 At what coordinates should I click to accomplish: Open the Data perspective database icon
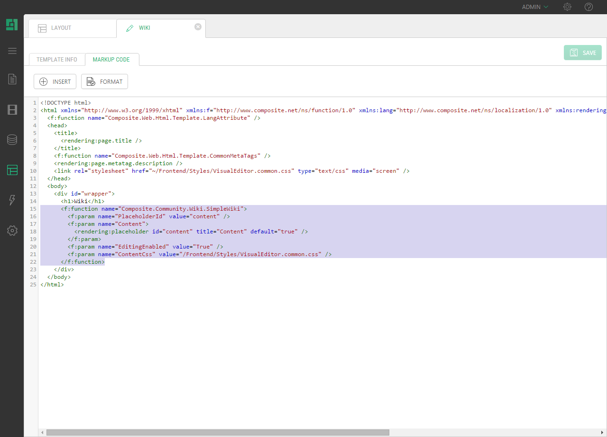coord(12,140)
